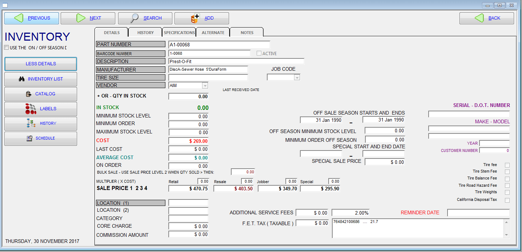
Task: Open the VENDOR dropdown showing AIM
Action: [206, 85]
